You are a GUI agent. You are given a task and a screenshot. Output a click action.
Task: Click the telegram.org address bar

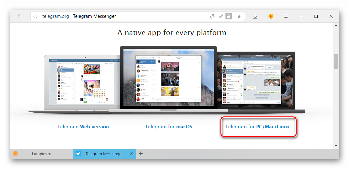[125, 16]
